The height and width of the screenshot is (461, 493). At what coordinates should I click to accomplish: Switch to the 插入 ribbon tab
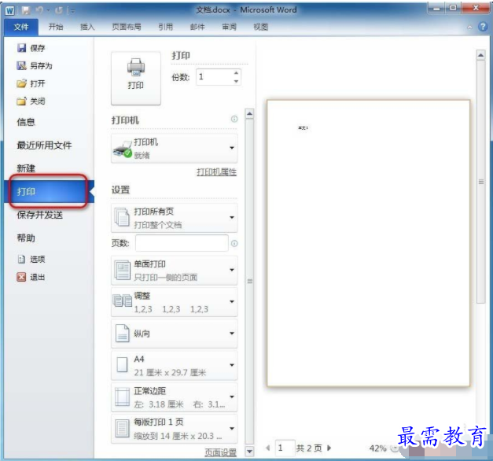click(x=87, y=27)
